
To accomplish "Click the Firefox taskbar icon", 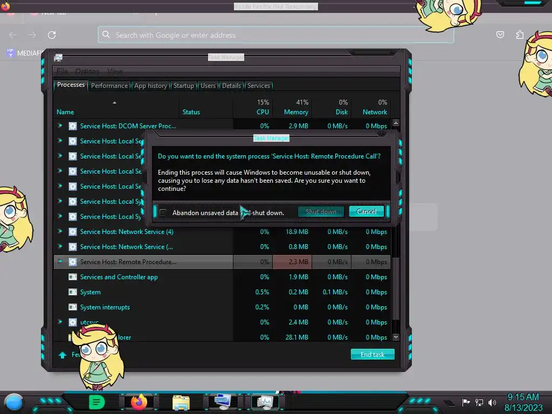I will (x=139, y=402).
